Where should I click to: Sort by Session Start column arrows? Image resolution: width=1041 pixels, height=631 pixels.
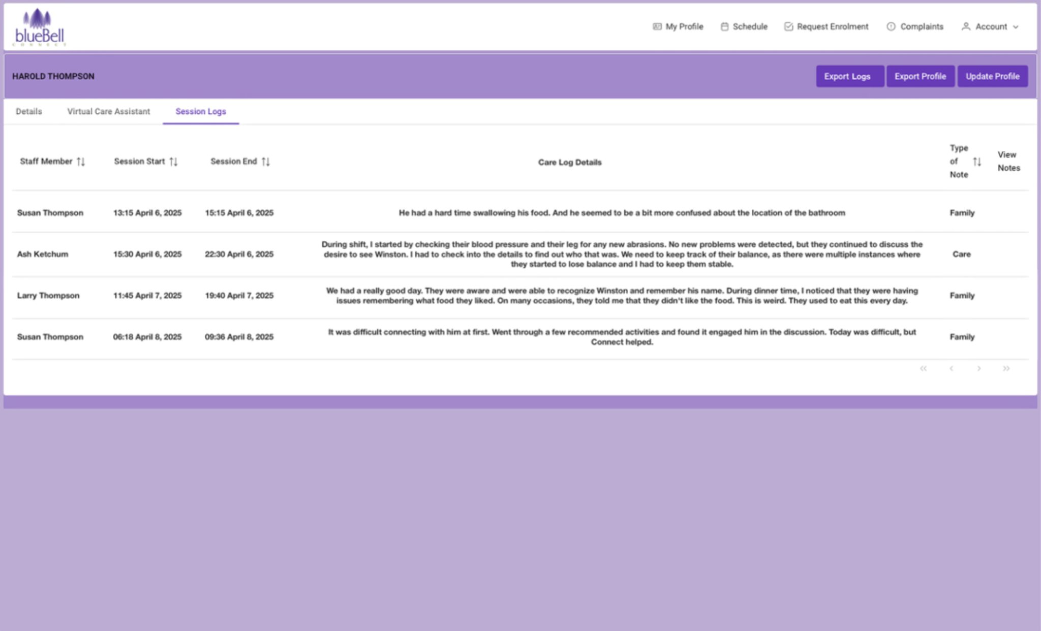pos(173,162)
